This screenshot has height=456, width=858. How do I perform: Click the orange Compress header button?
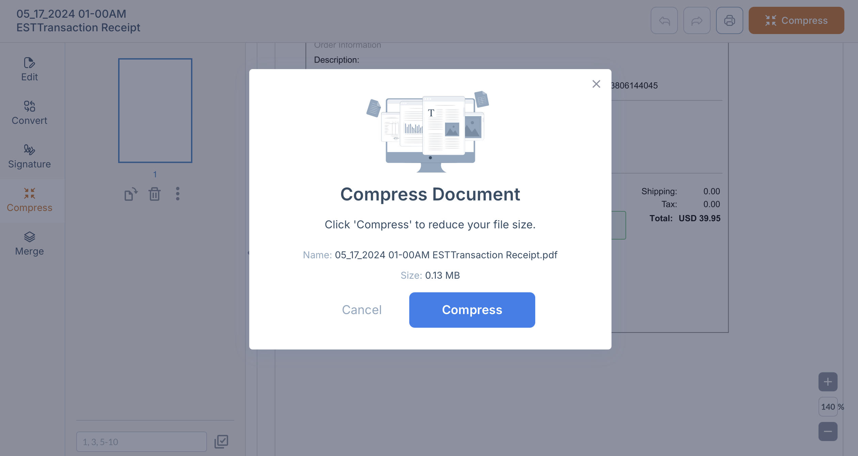[x=796, y=21]
